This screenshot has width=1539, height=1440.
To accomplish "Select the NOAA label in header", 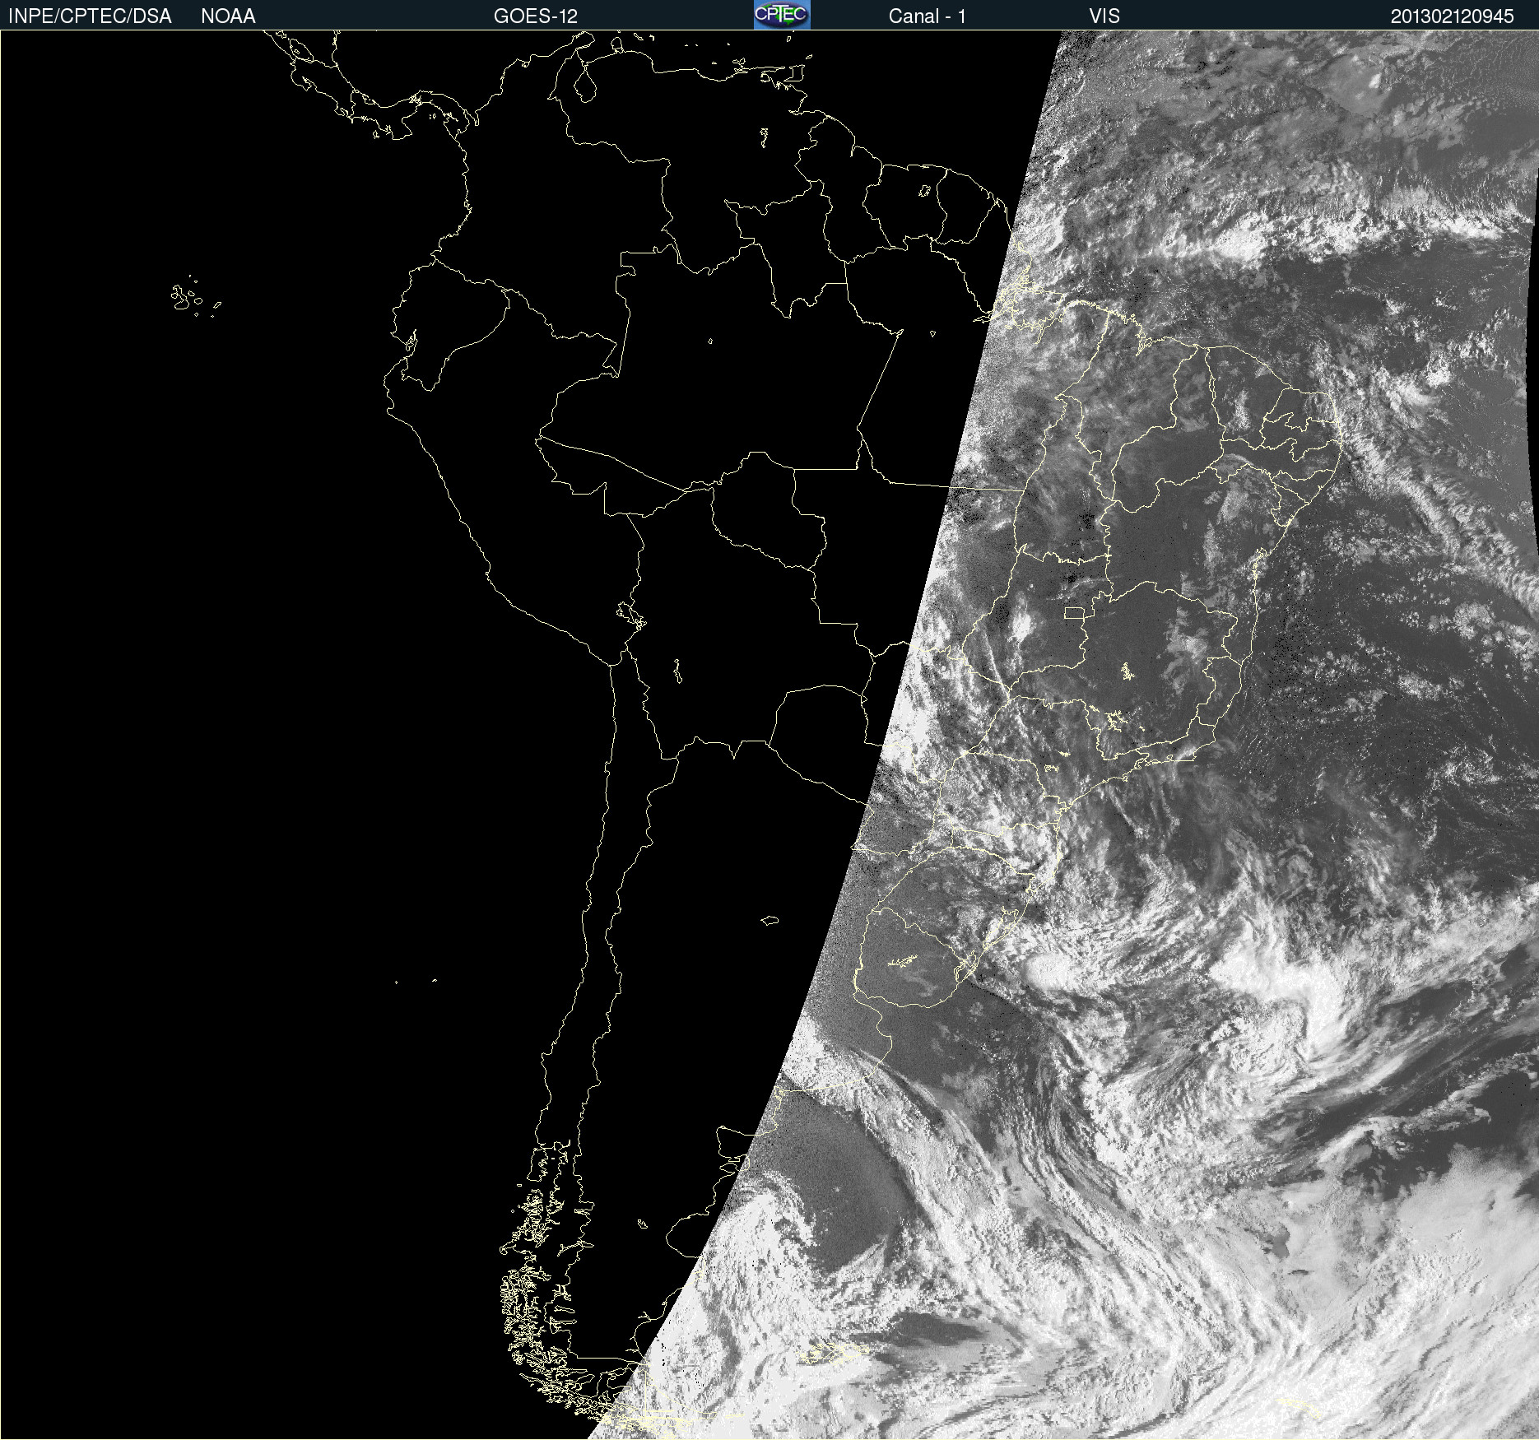I will click(x=228, y=16).
